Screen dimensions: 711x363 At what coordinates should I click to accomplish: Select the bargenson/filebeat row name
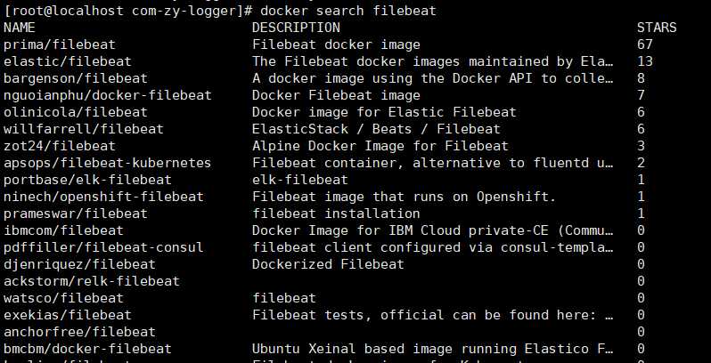(76, 78)
